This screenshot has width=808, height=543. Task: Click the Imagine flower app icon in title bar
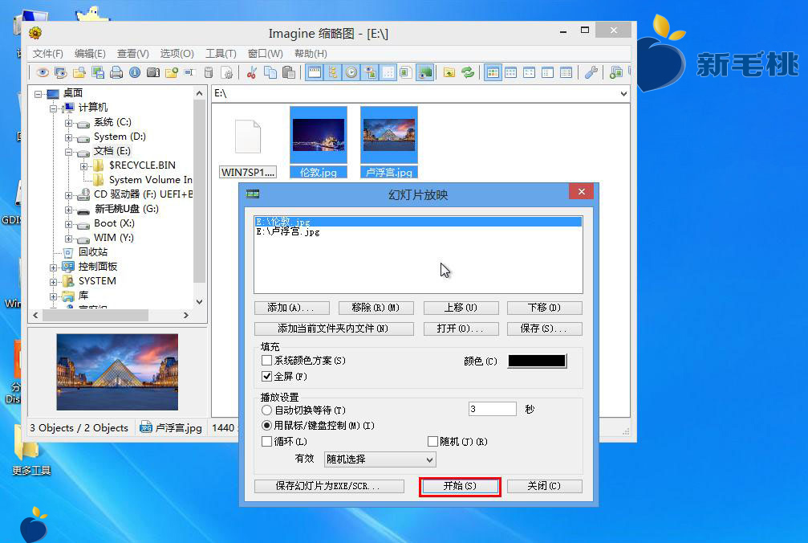pyautogui.click(x=35, y=34)
